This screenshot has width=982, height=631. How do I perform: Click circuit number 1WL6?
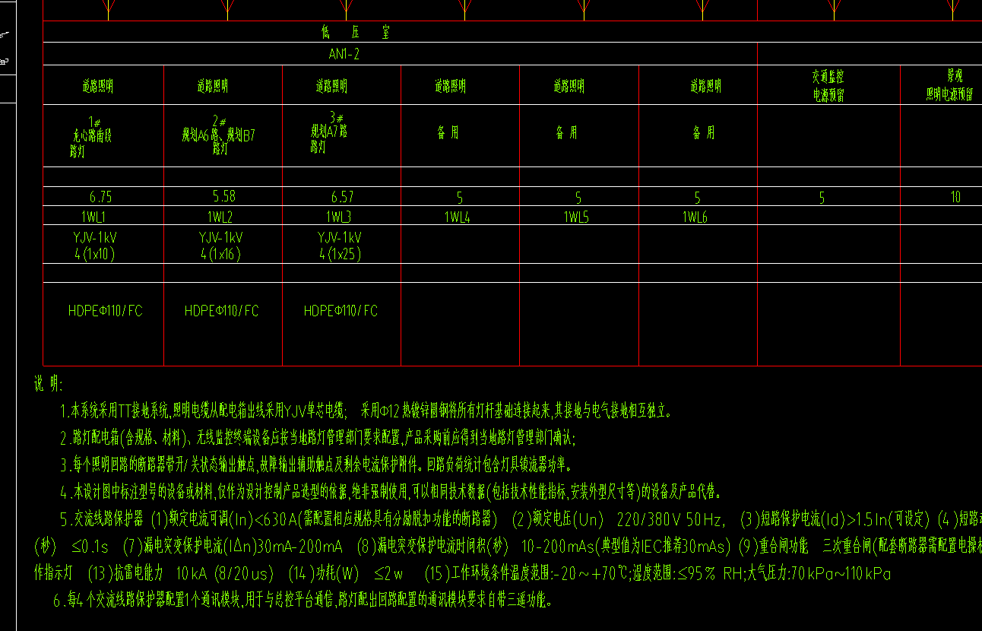point(695,217)
